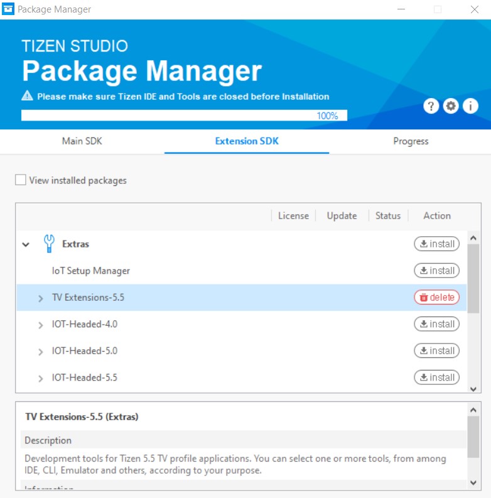Delete the TV Extensions-5.5 package
The width and height of the screenshot is (491, 498).
click(x=436, y=298)
